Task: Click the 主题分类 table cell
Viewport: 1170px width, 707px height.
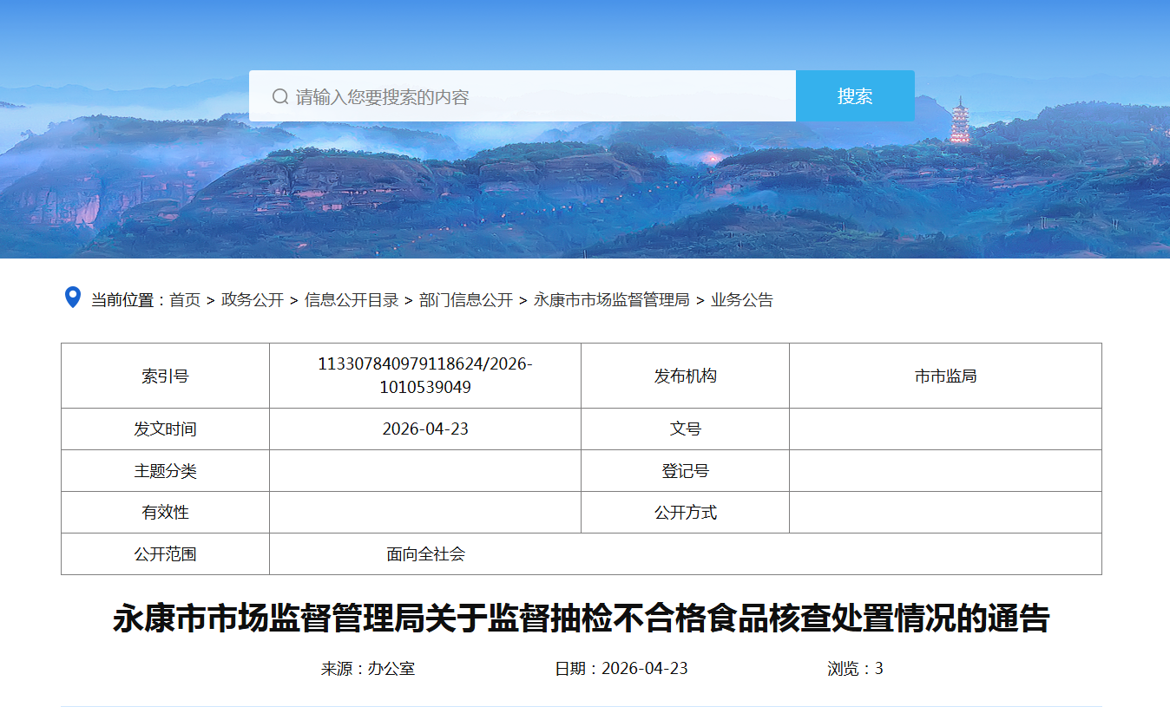Action: (165, 471)
